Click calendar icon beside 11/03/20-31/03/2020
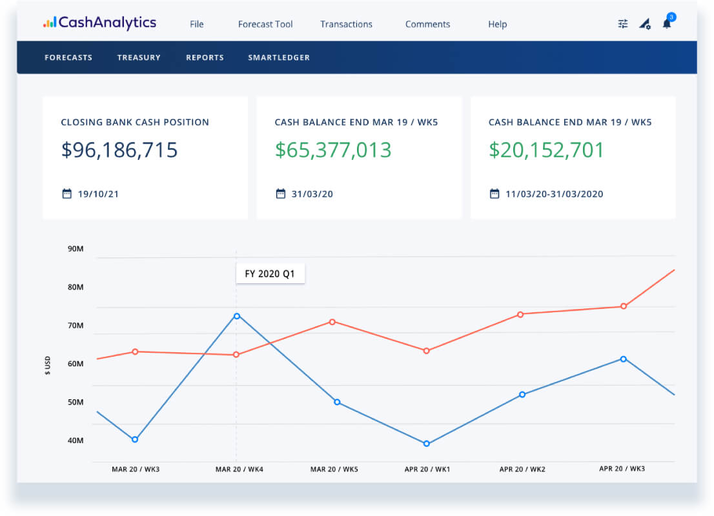Image resolution: width=714 pixels, height=516 pixels. click(495, 194)
